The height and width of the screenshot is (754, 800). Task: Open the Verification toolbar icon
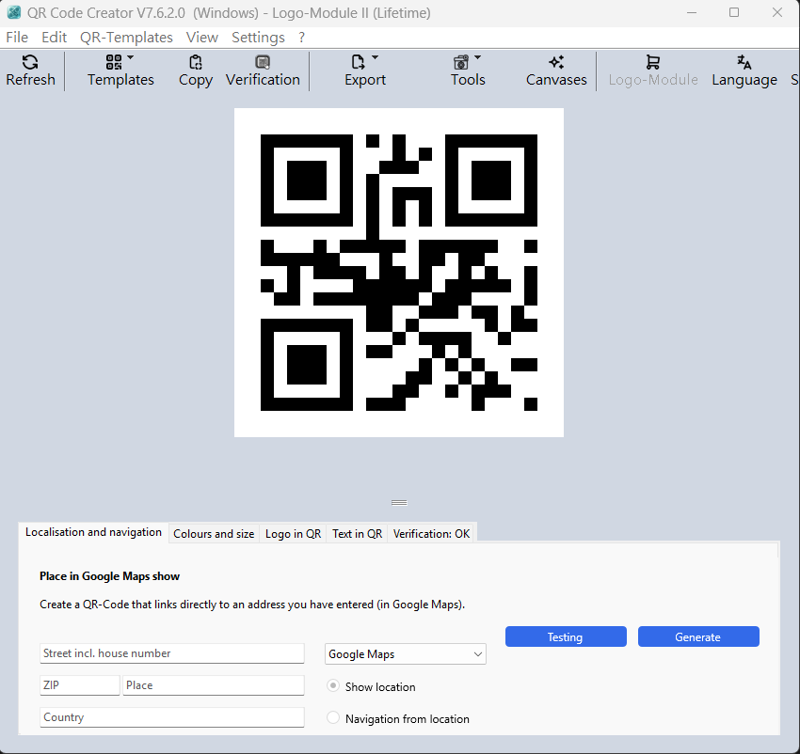[x=263, y=62]
